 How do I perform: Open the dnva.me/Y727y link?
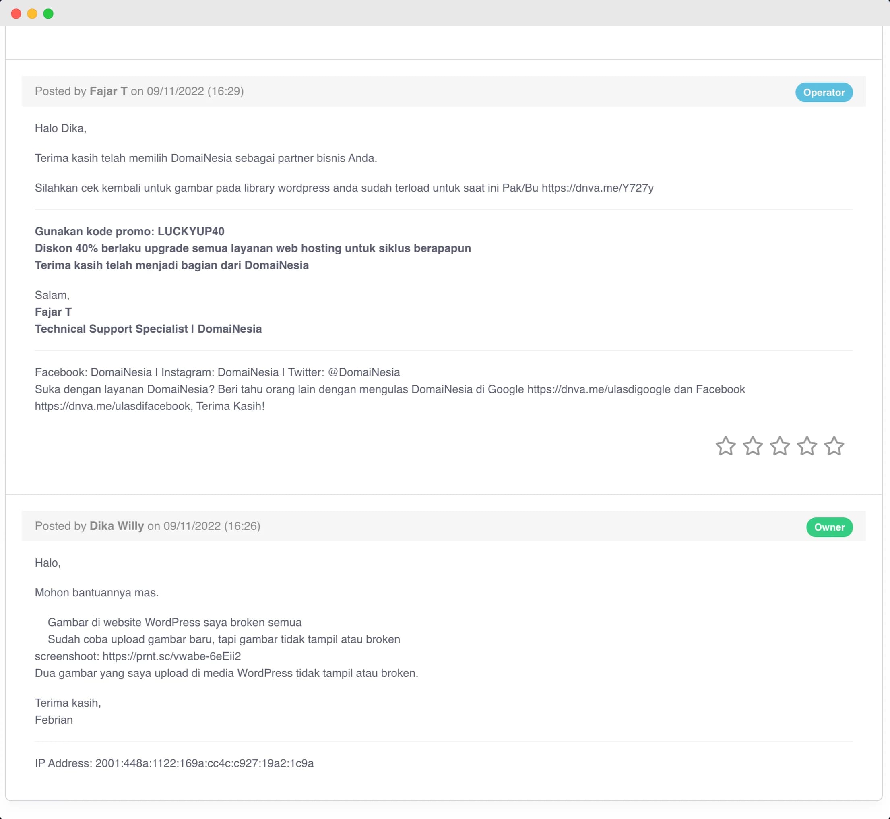[x=597, y=188]
